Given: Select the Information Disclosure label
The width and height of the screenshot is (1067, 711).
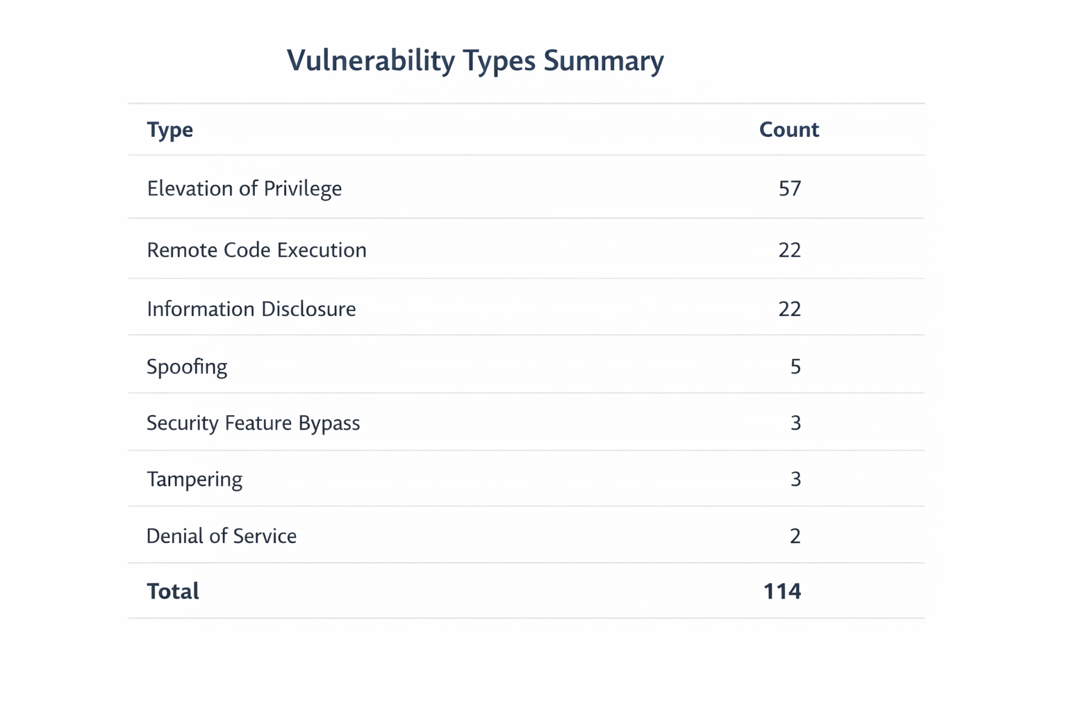Looking at the screenshot, I should tap(251, 309).
